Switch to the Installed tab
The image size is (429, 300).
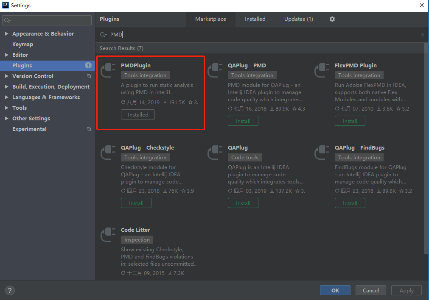pos(255,19)
